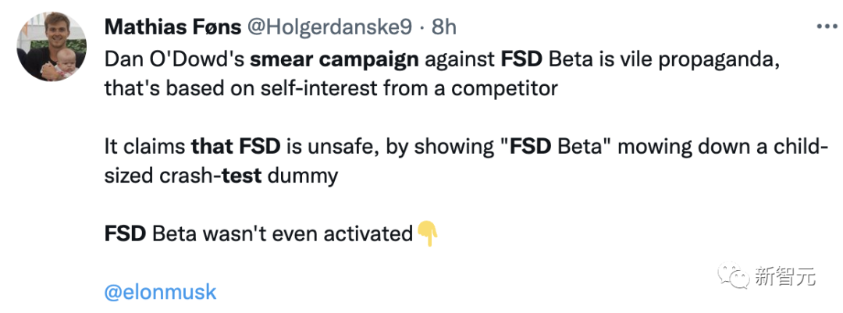Open the more options ellipsis menu
This screenshot has width=843, height=313.
point(827,26)
